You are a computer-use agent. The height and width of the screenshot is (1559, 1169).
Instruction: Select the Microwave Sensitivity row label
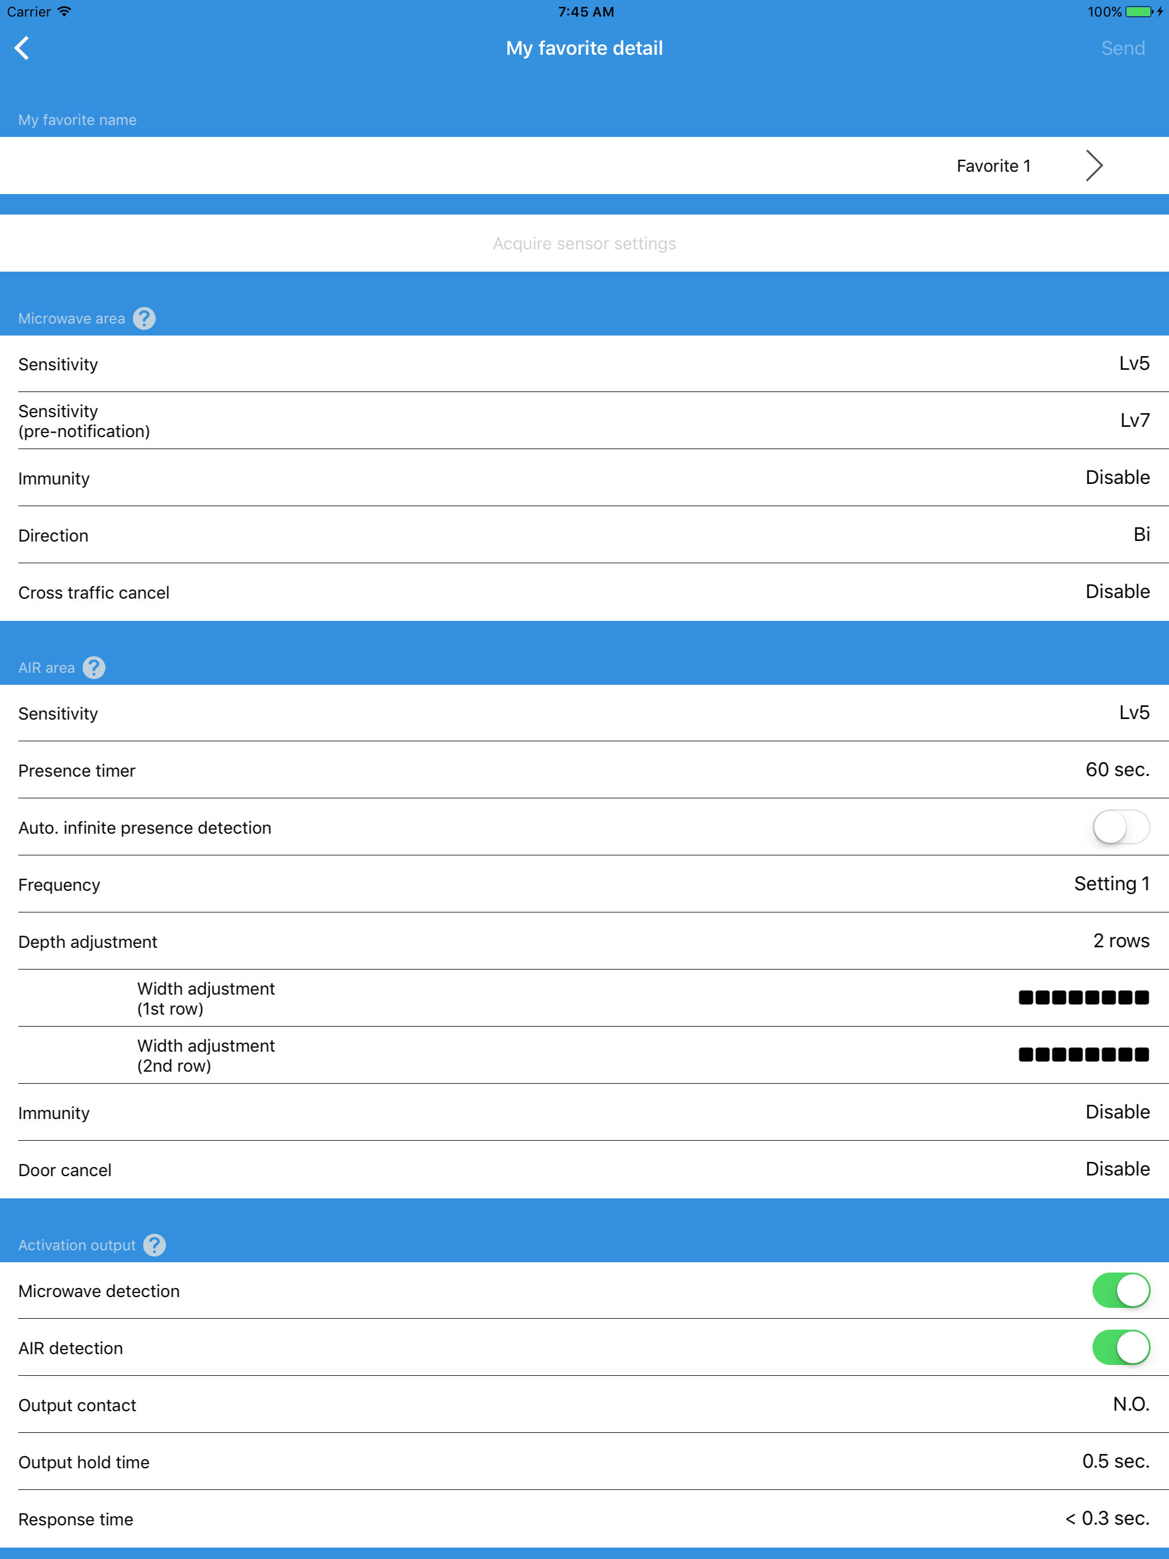click(58, 365)
